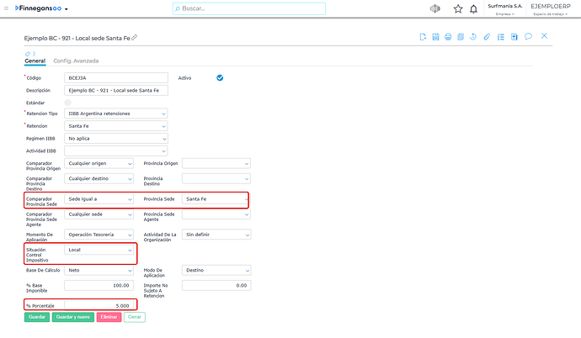Click the % Porcentaje input field

[99, 305]
